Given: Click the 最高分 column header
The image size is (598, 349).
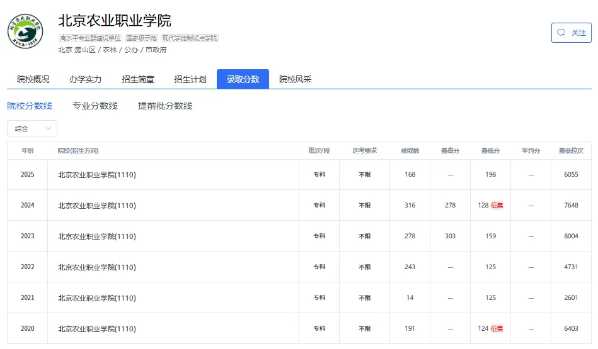Looking at the screenshot, I should coord(451,151).
